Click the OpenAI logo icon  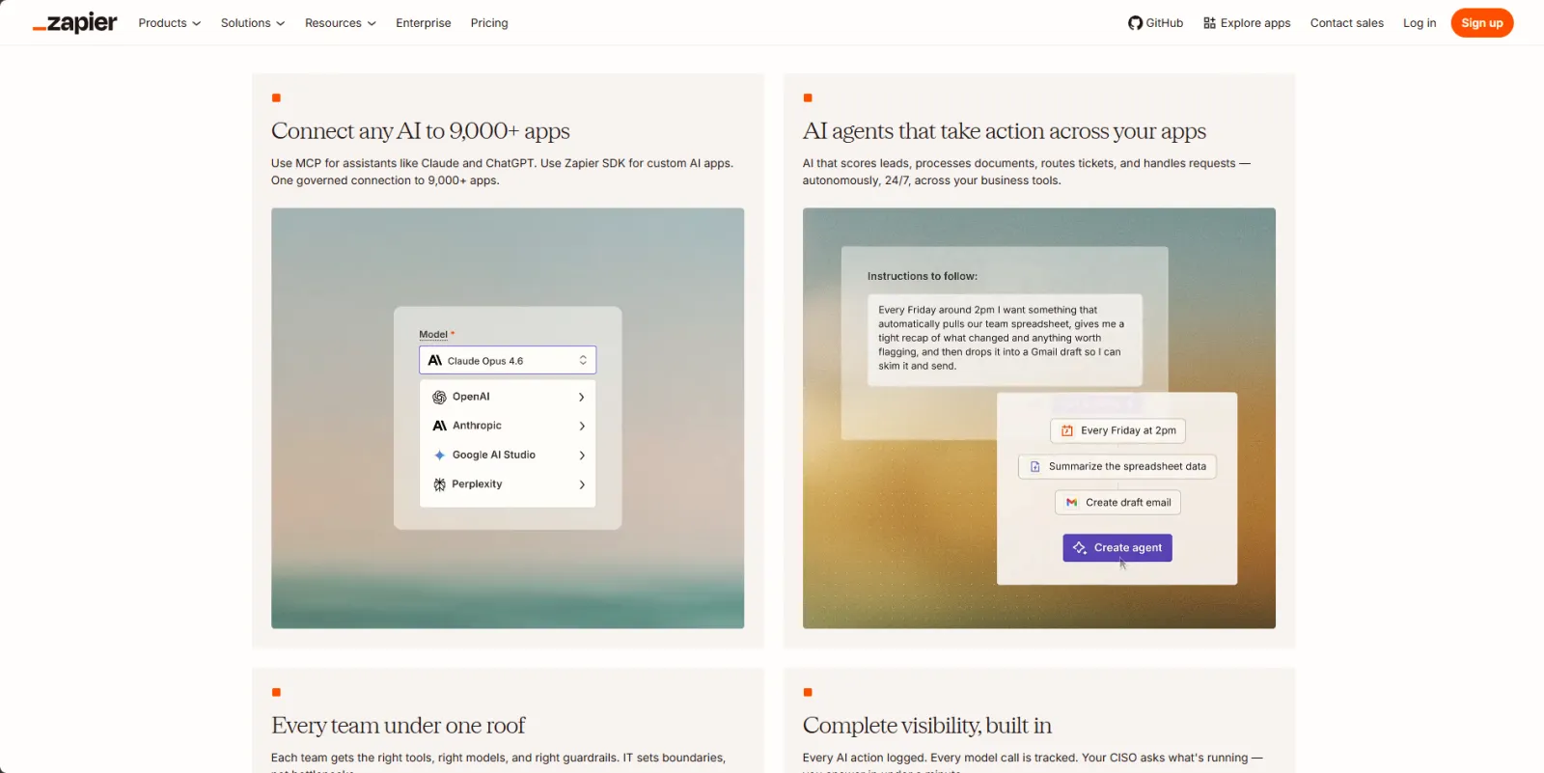coord(439,397)
